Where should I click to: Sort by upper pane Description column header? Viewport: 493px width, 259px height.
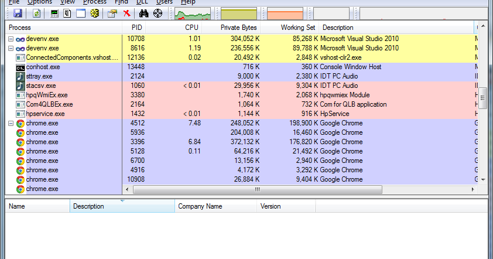396,28
